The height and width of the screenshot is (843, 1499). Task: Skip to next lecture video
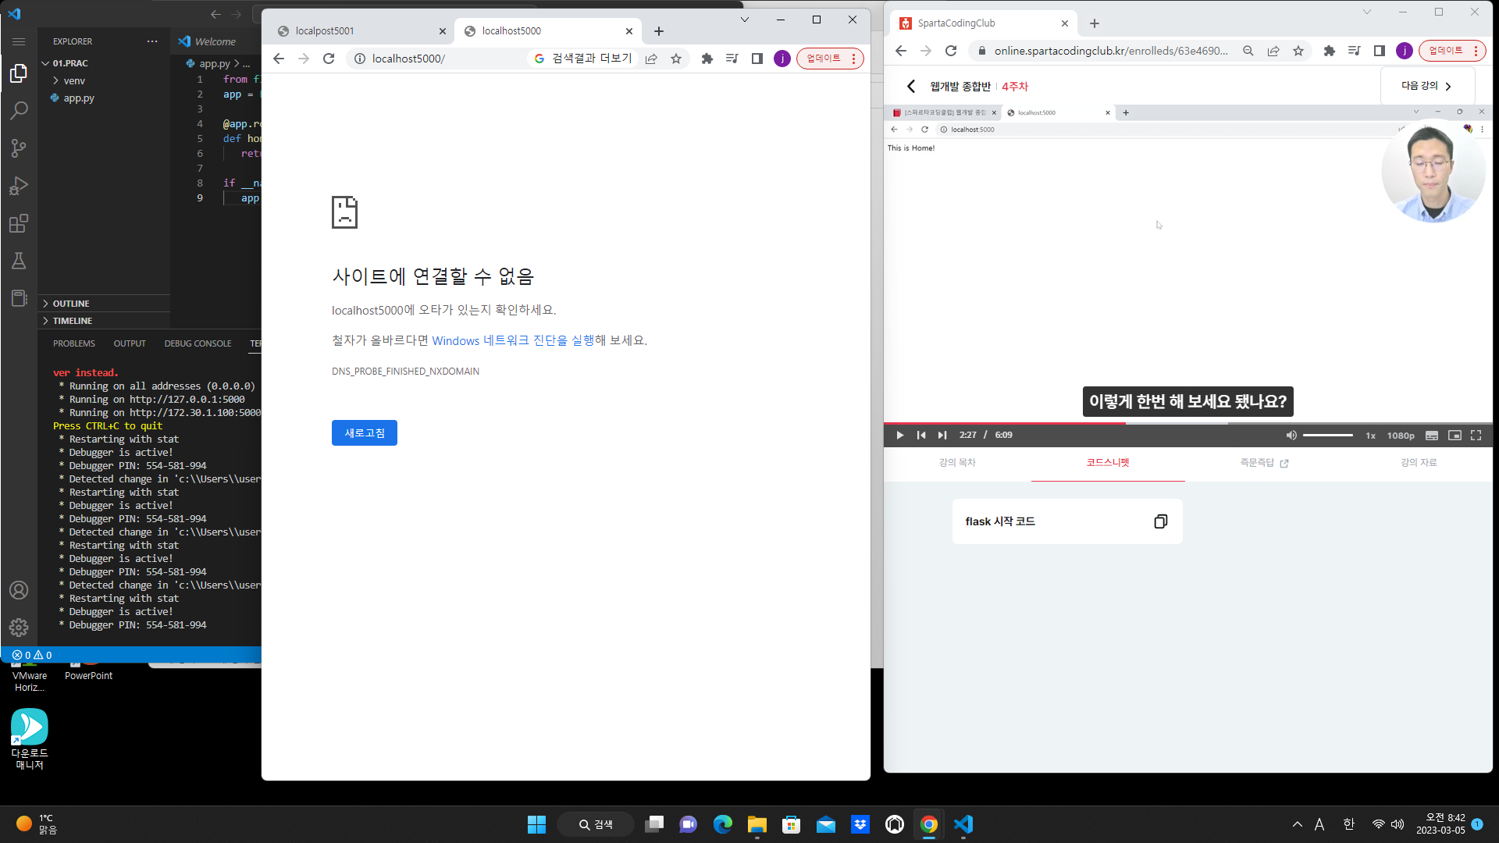[942, 436]
